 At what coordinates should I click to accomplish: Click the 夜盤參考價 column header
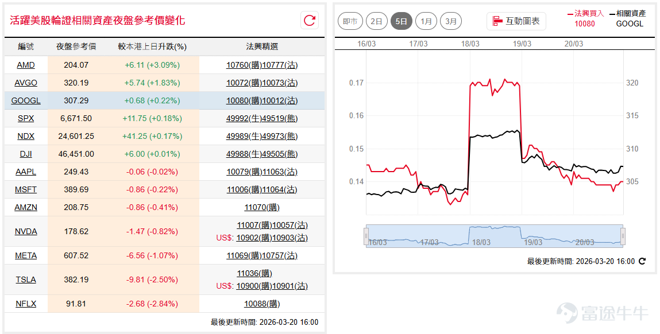(x=76, y=46)
